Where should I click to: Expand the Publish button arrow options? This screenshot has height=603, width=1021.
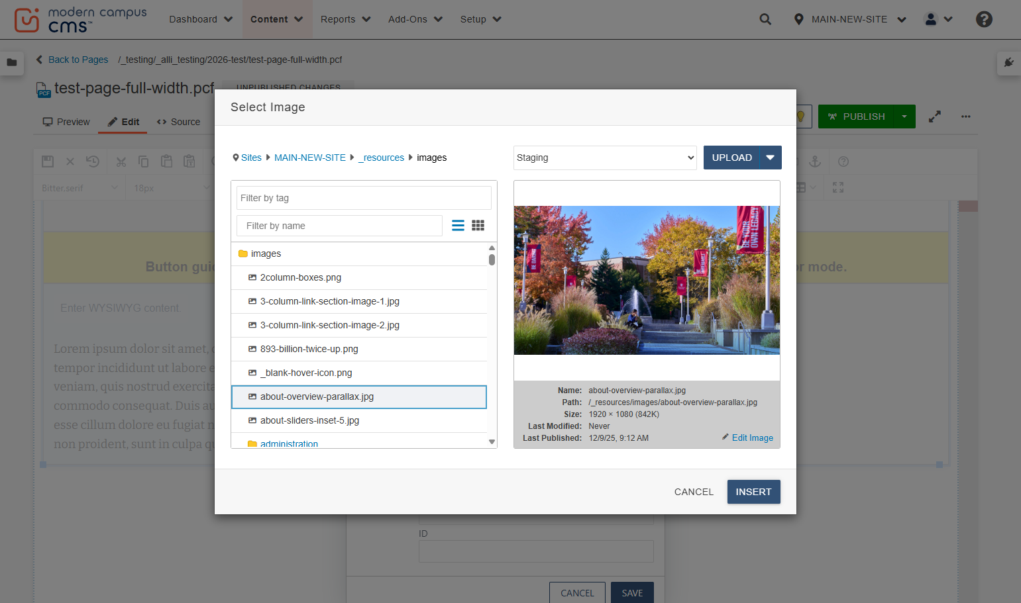904,116
